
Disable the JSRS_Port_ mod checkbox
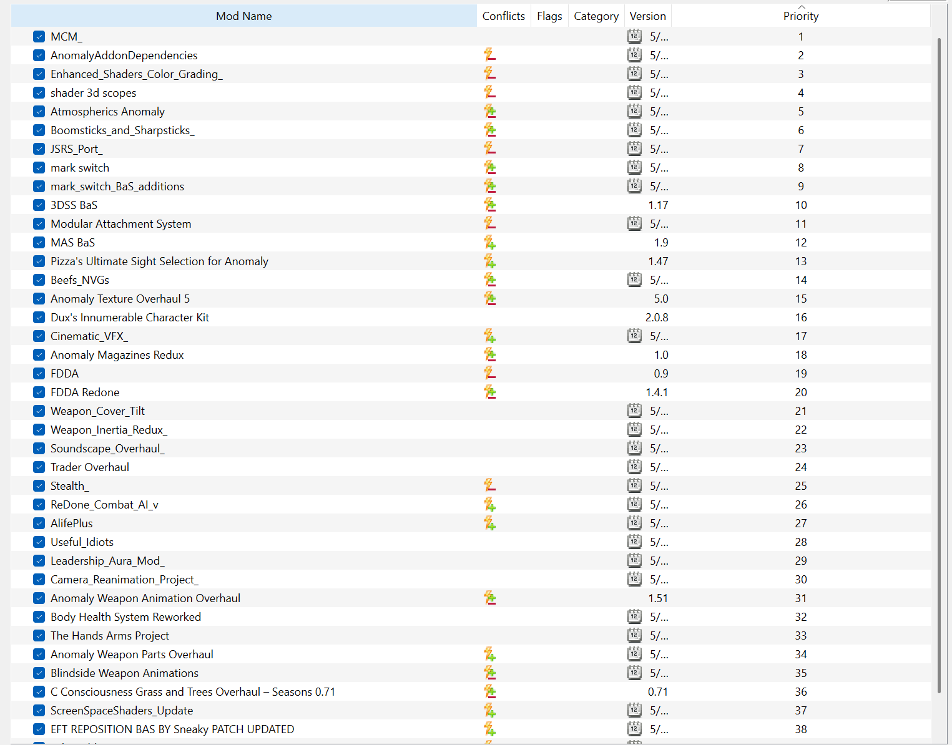(39, 149)
